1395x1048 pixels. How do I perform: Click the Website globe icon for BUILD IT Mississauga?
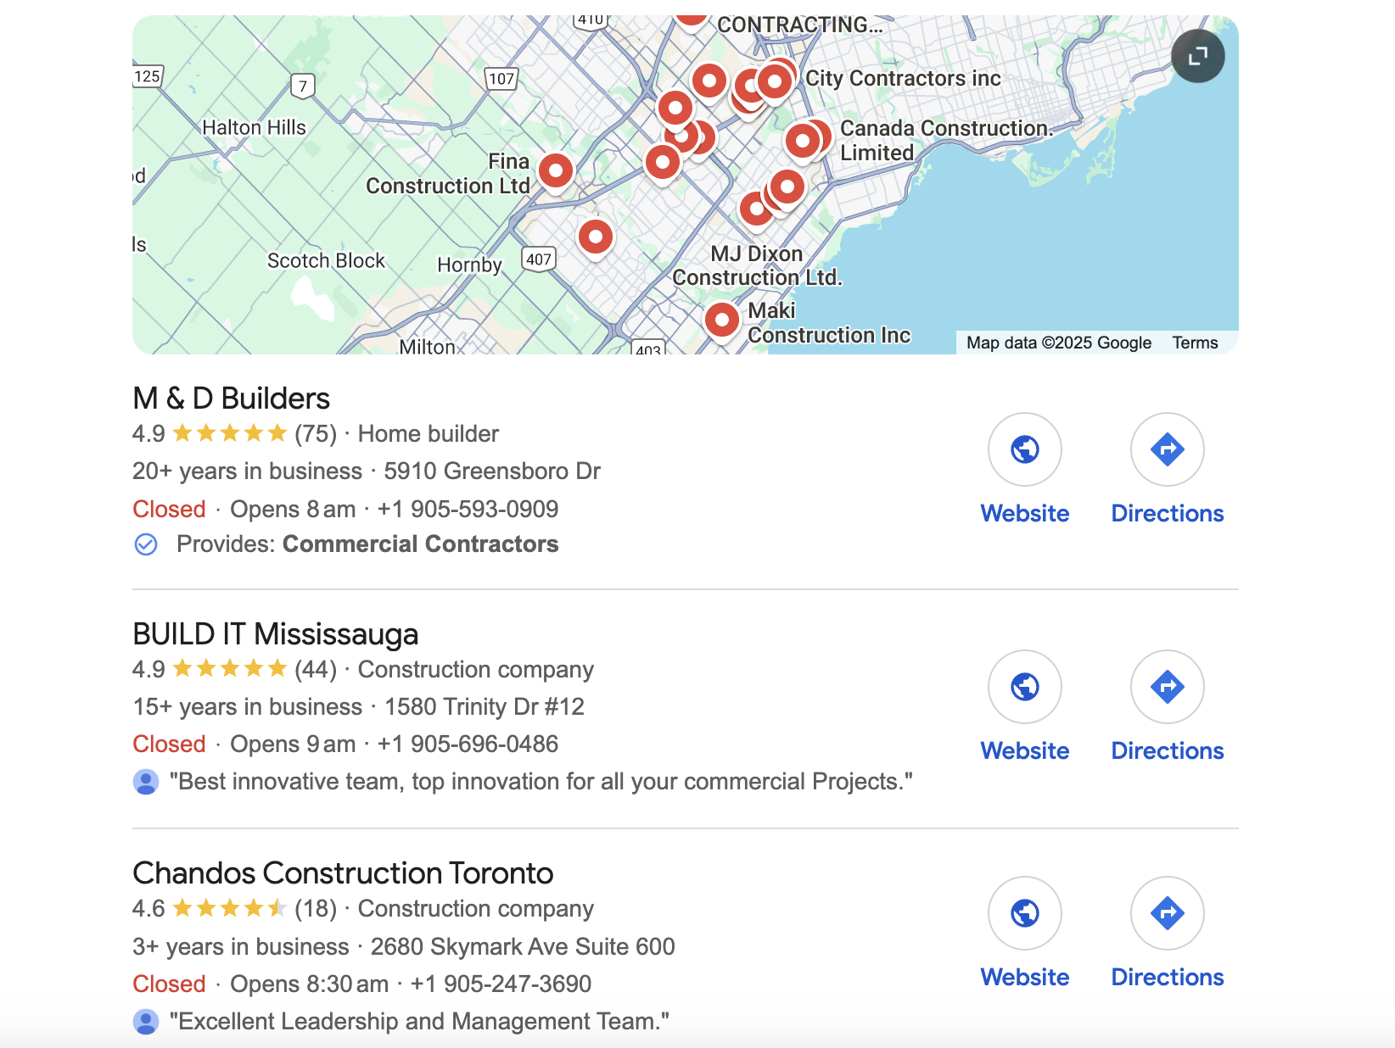pyautogui.click(x=1024, y=687)
